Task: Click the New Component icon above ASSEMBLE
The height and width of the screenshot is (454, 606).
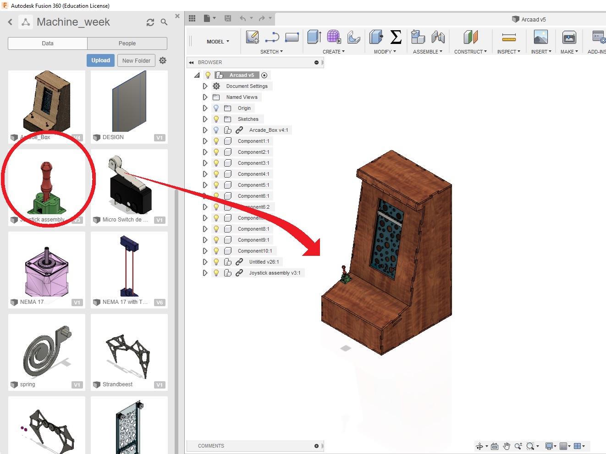Action: [418, 37]
